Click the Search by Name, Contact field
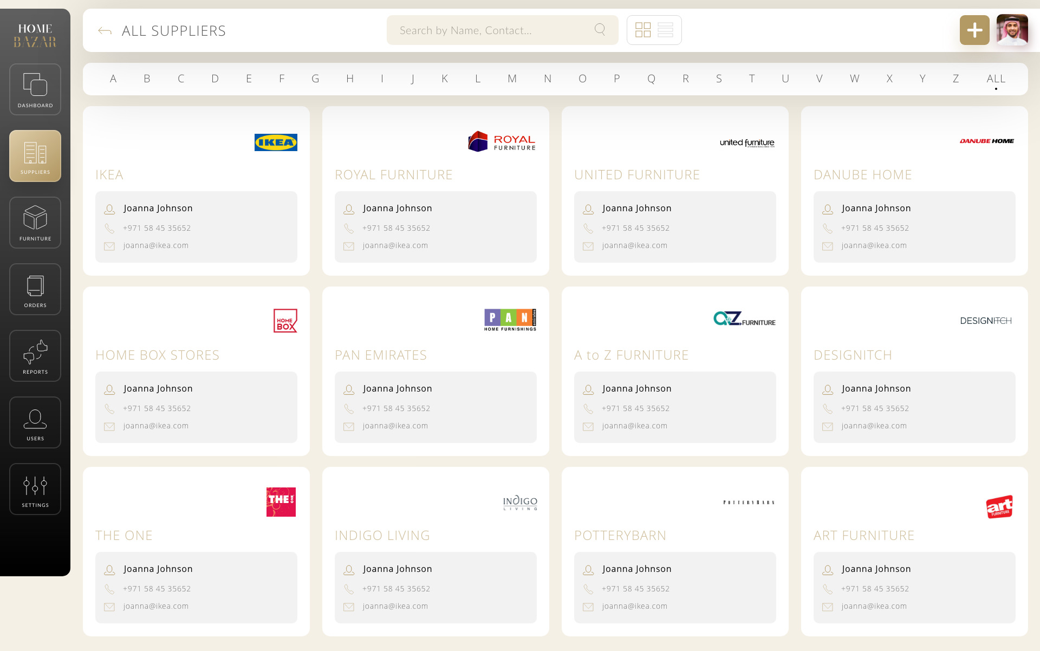The image size is (1040, 651). point(502,30)
